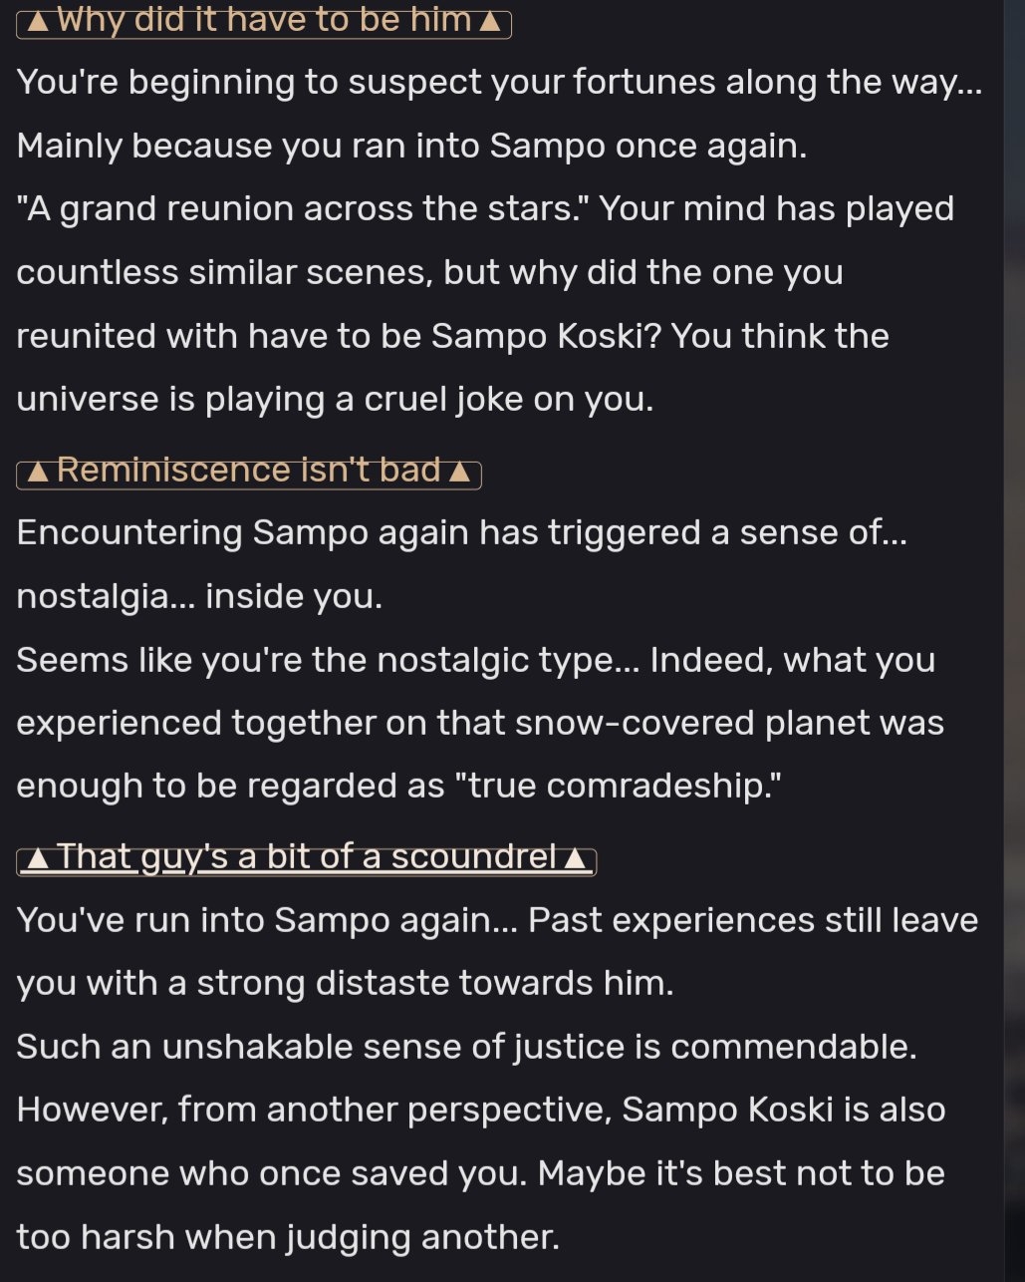Toggle the "Reminiscence isn't bad" heading

(x=249, y=471)
